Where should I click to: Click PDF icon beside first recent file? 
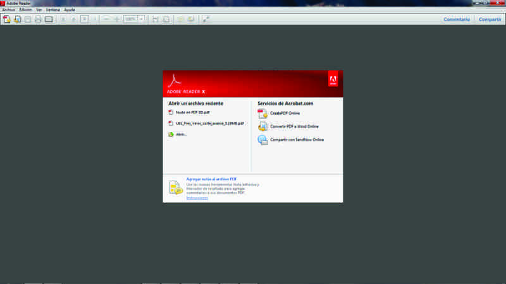[171, 112]
